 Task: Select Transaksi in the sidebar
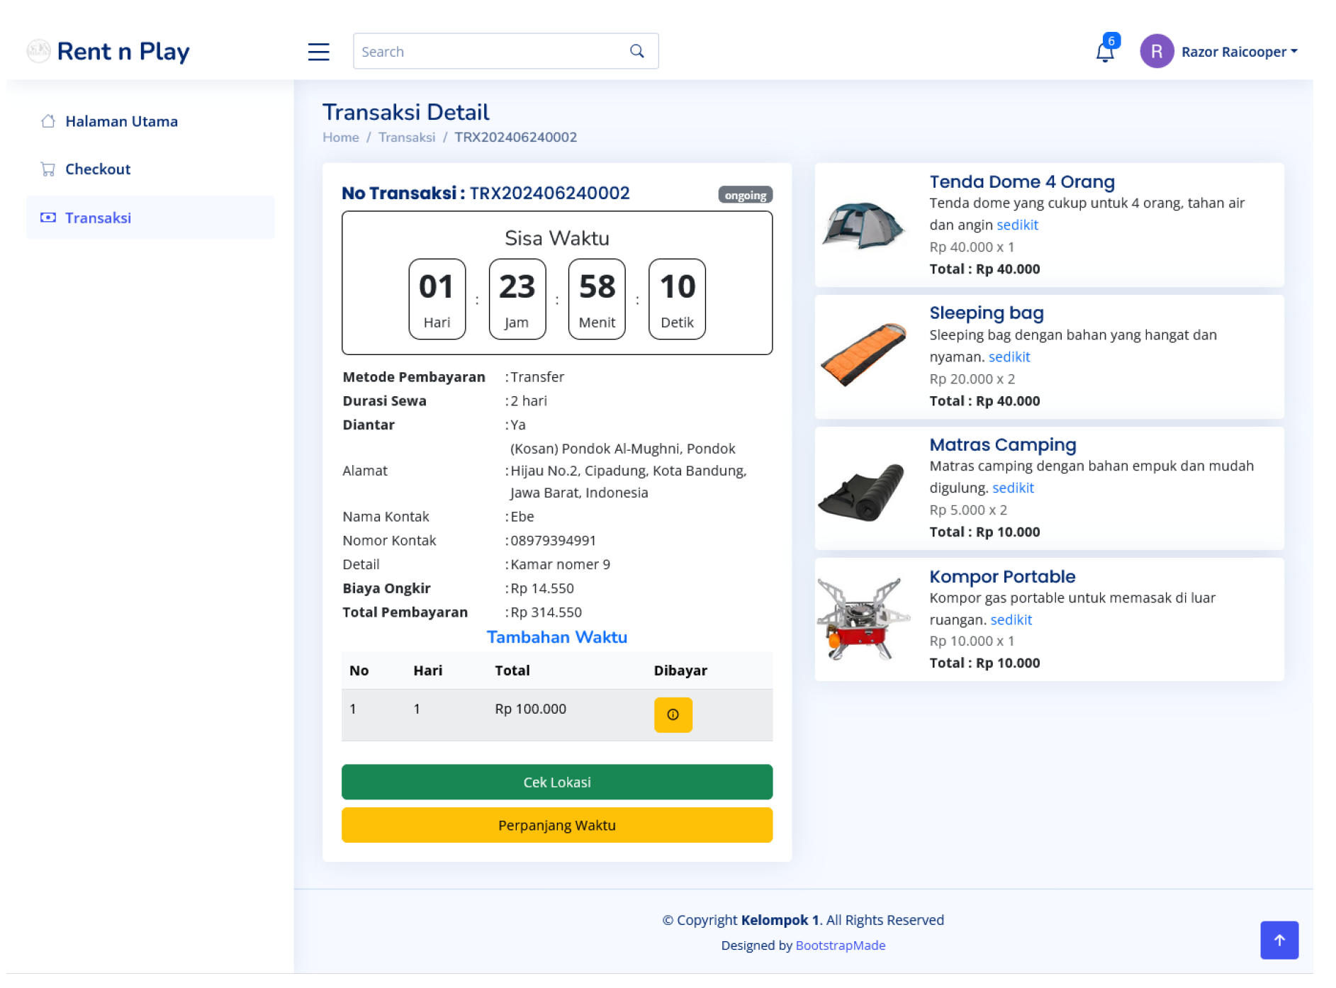(98, 218)
